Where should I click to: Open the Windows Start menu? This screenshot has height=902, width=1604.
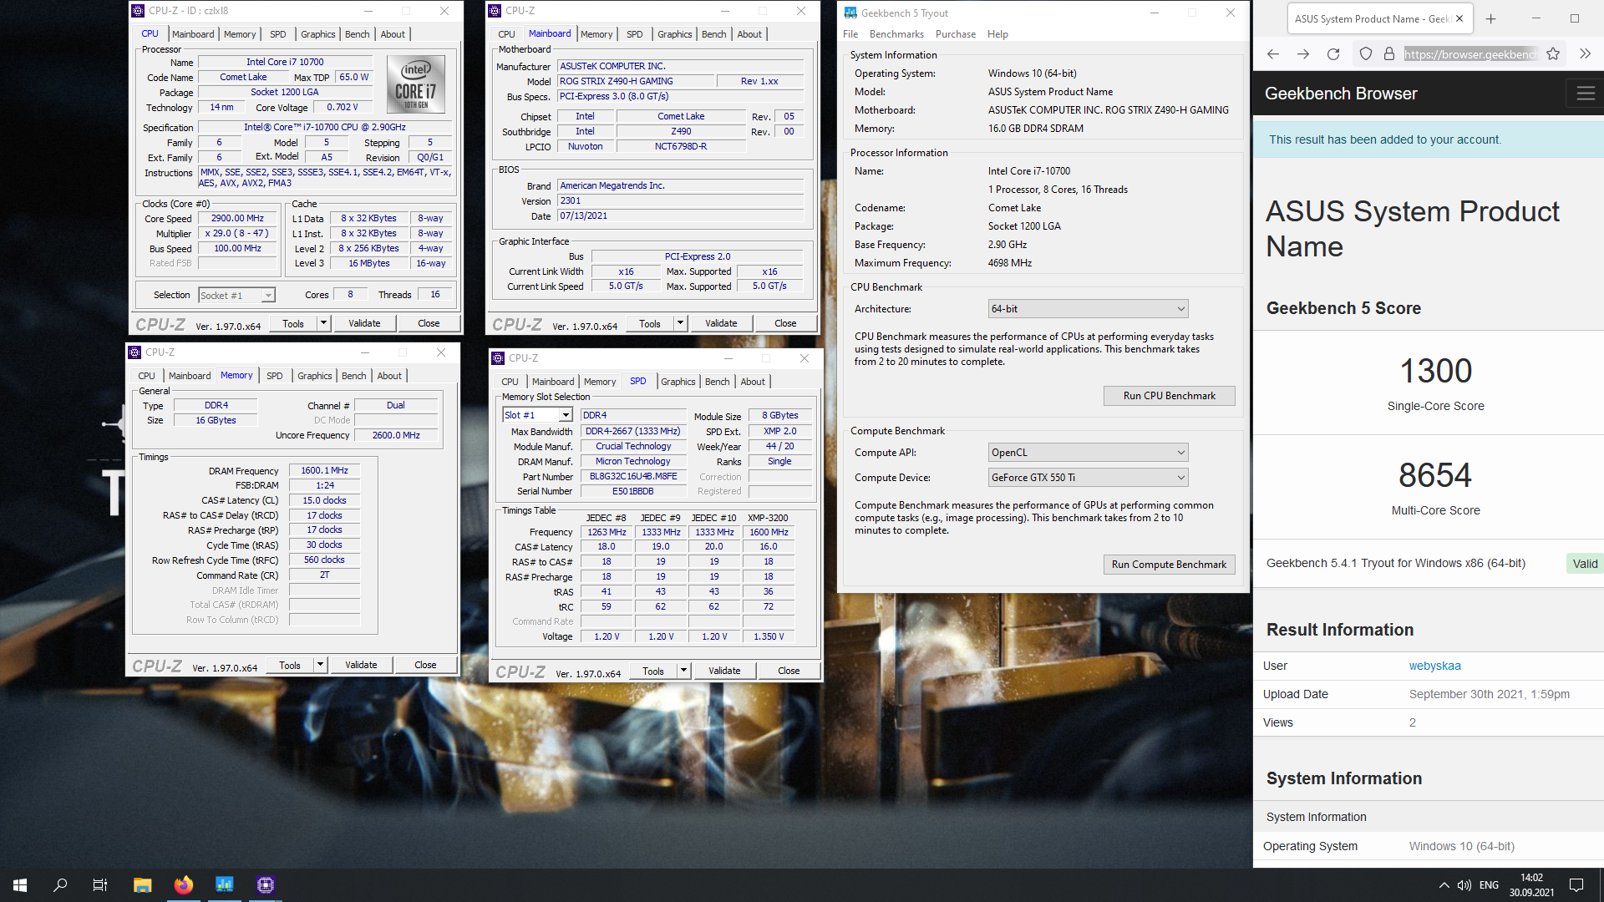tap(20, 885)
